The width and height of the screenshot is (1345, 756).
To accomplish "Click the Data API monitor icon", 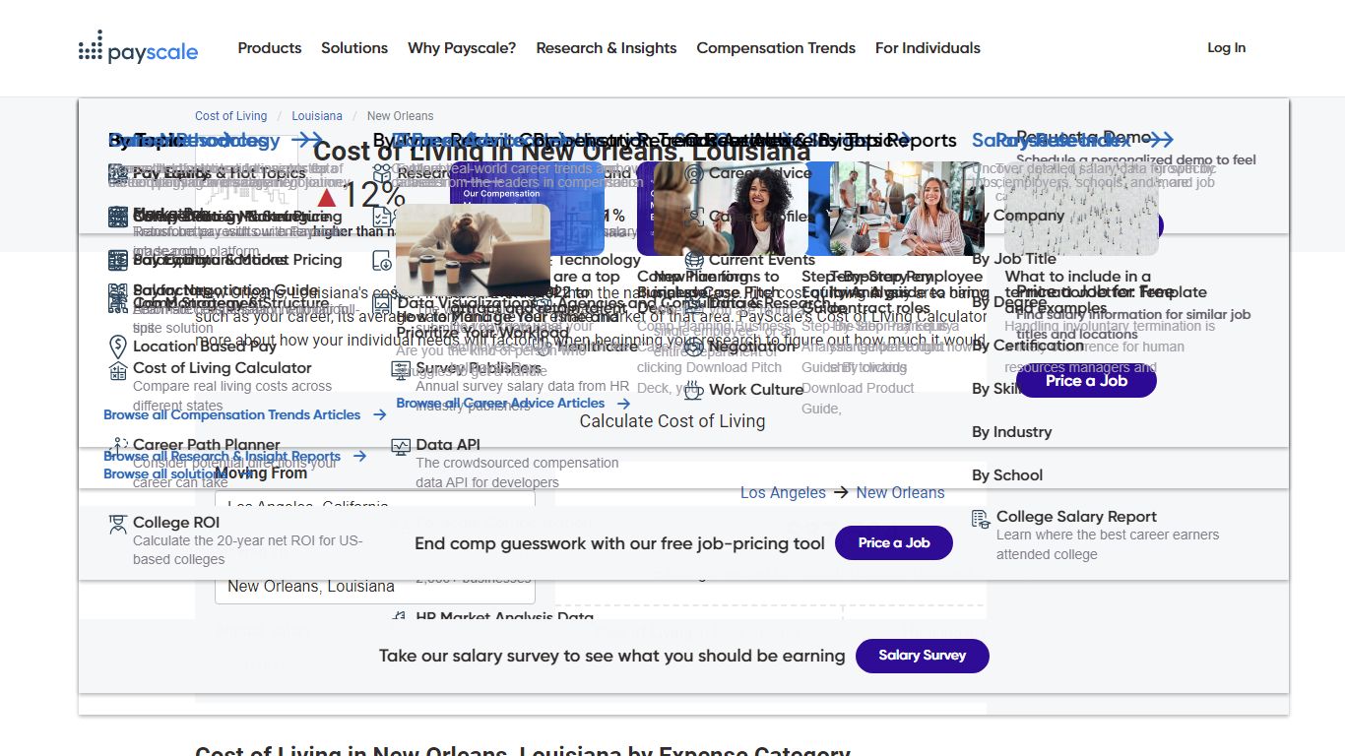I will pyautogui.click(x=401, y=446).
